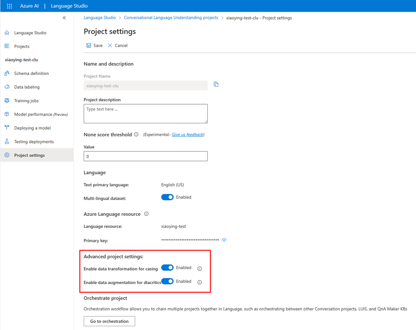Click the Projects list icon
Image resolution: width=416 pixels, height=330 pixels.
click(7, 46)
